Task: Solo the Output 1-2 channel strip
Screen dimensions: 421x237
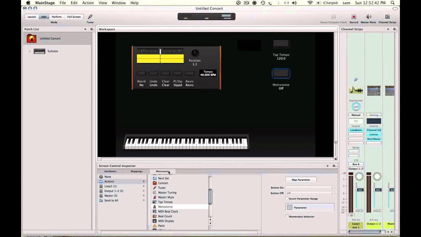Action: (x=379, y=211)
